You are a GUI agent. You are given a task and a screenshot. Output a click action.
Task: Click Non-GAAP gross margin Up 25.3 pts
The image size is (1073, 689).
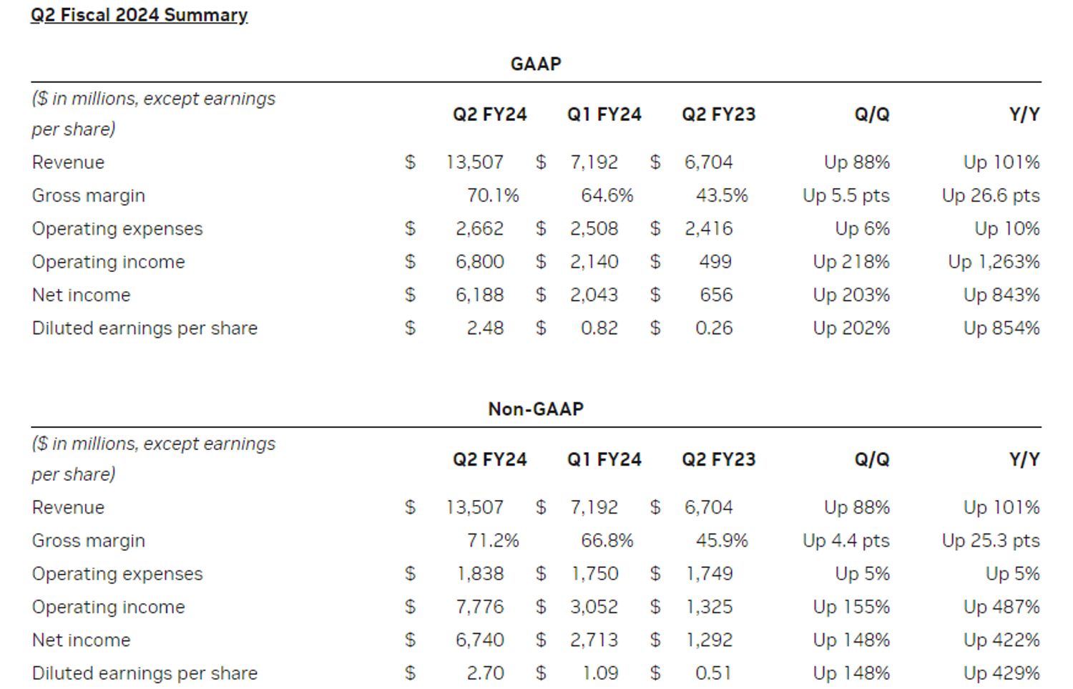pyautogui.click(x=991, y=540)
